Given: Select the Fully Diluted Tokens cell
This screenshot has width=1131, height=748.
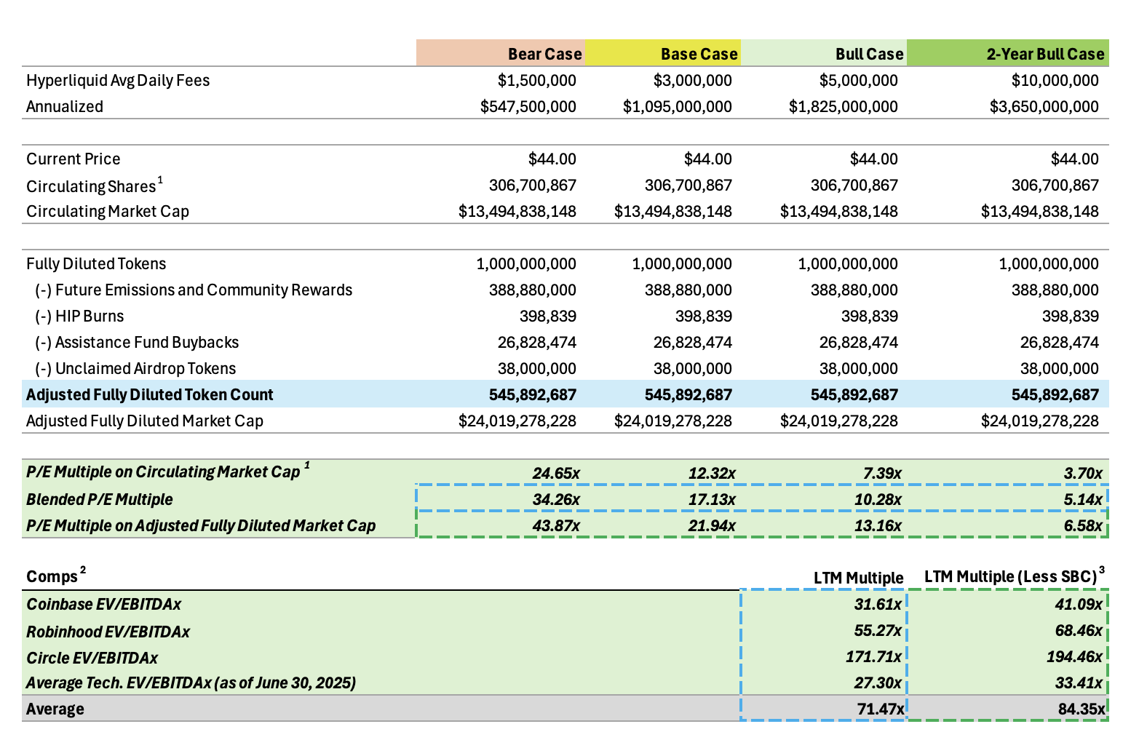Looking at the screenshot, I should (x=95, y=263).
